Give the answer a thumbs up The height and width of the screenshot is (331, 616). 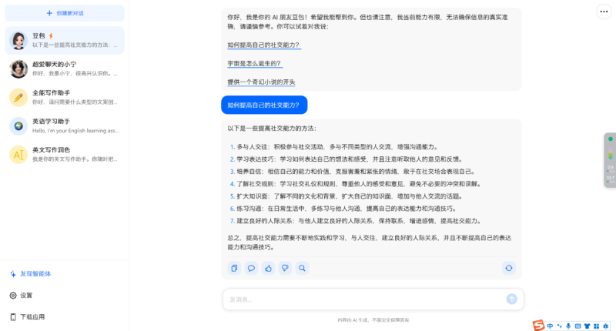click(x=268, y=268)
